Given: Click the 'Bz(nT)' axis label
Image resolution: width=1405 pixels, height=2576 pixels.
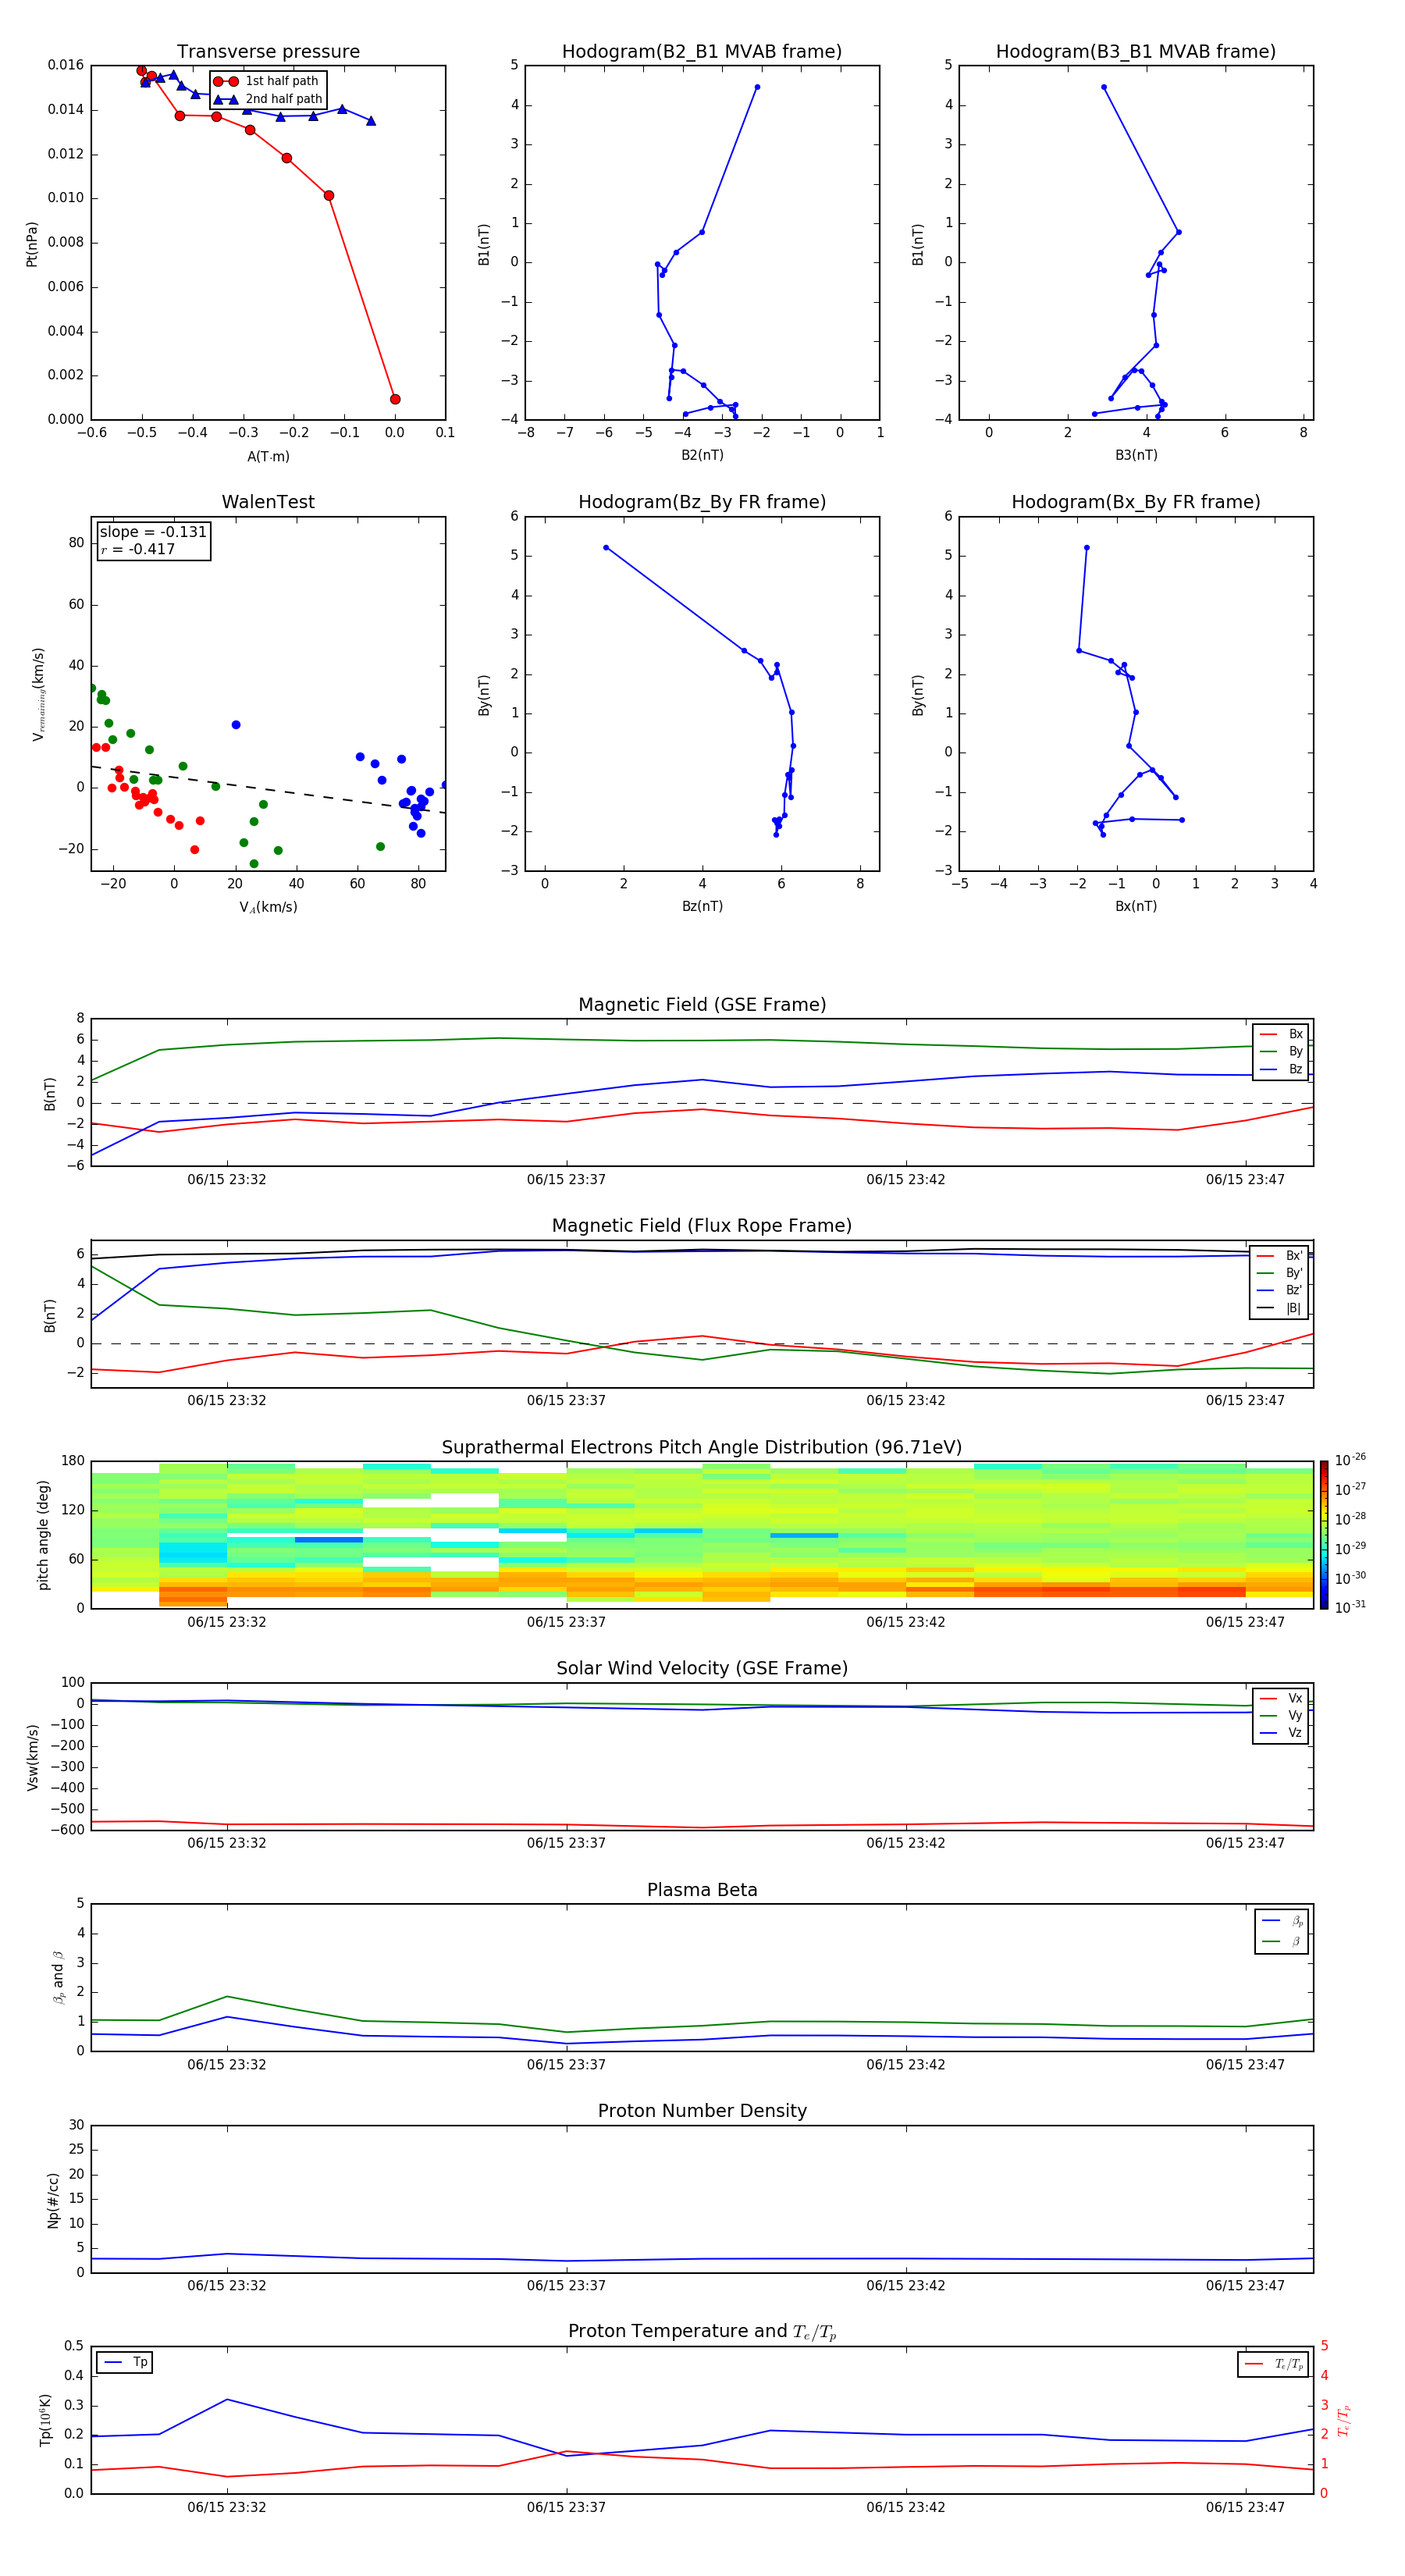Looking at the screenshot, I should [x=702, y=906].
